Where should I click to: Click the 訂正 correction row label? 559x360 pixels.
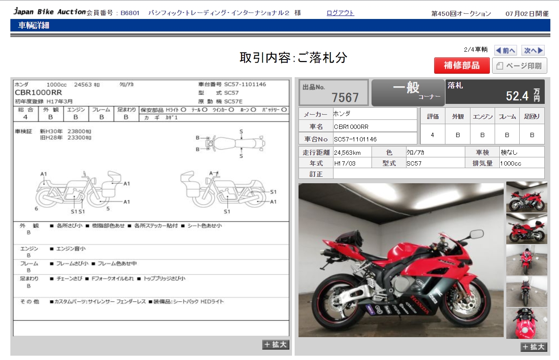point(316,174)
